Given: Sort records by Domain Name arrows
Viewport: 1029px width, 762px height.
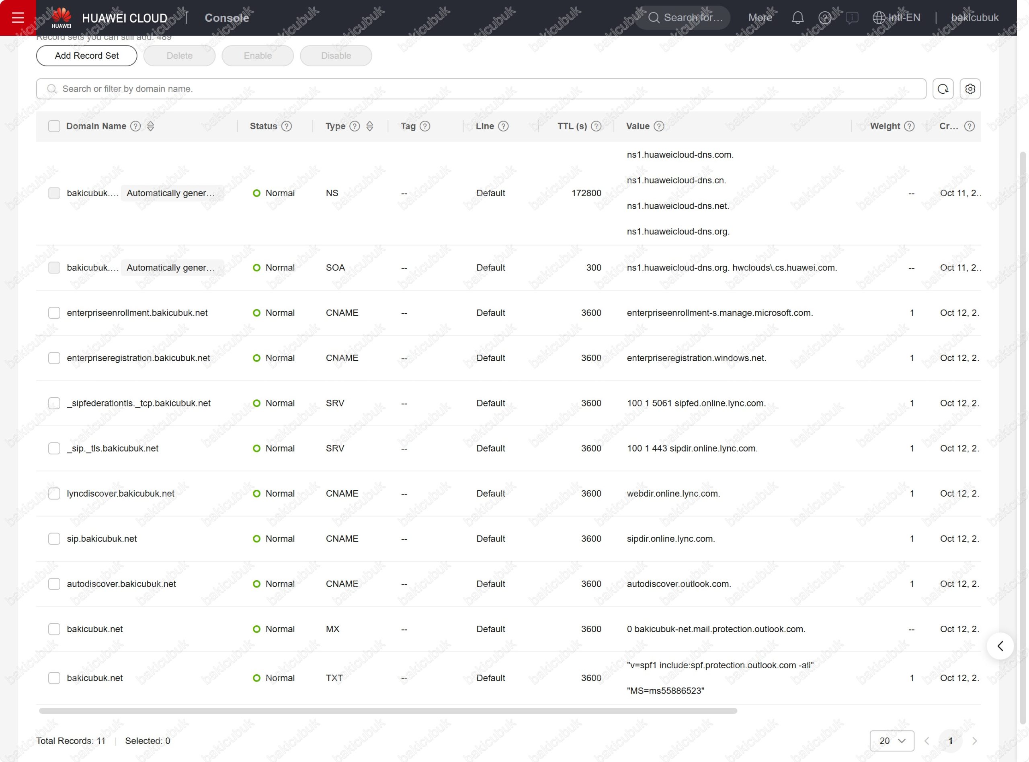Looking at the screenshot, I should point(150,126).
